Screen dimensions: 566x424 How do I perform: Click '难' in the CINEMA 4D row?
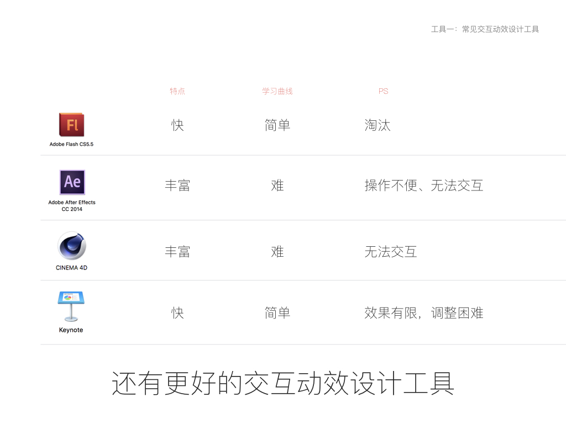tap(277, 252)
